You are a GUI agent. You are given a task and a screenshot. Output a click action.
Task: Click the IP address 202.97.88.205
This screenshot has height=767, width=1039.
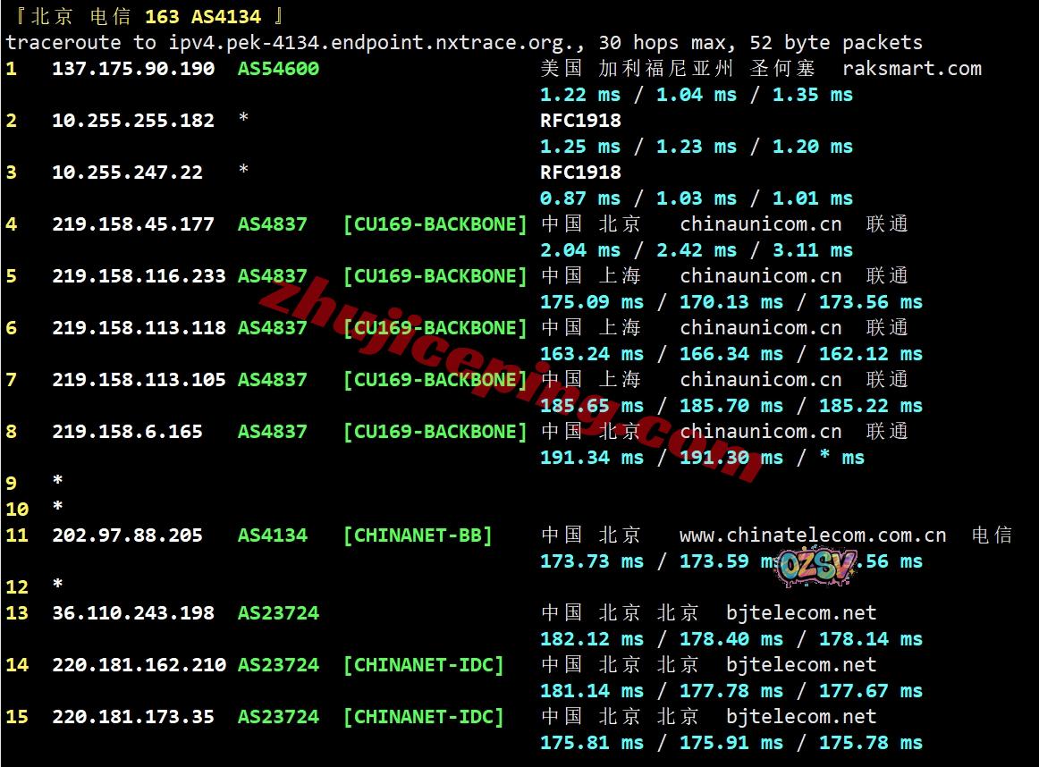tap(127, 535)
